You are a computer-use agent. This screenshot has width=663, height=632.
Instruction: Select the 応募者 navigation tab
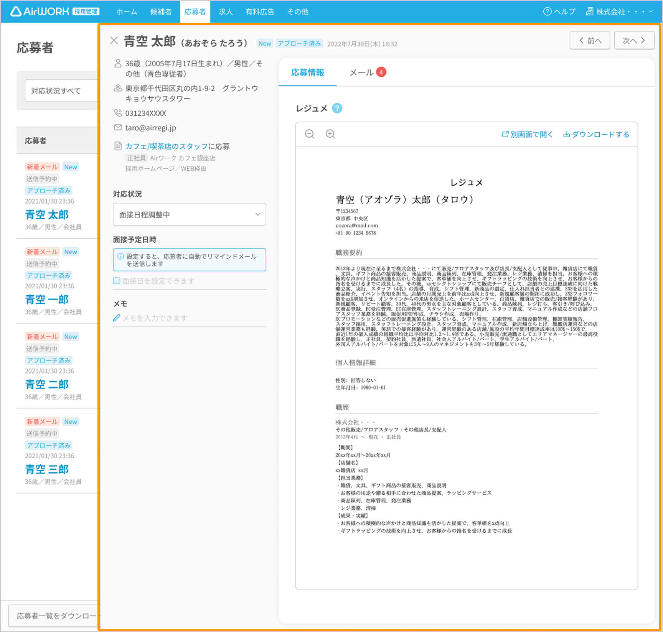(x=195, y=12)
